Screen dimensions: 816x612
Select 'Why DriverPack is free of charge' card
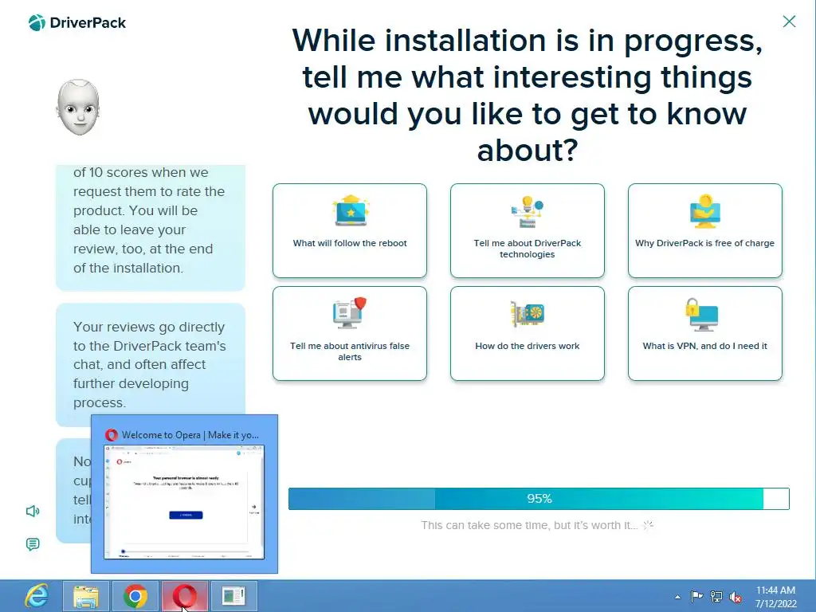pyautogui.click(x=705, y=230)
